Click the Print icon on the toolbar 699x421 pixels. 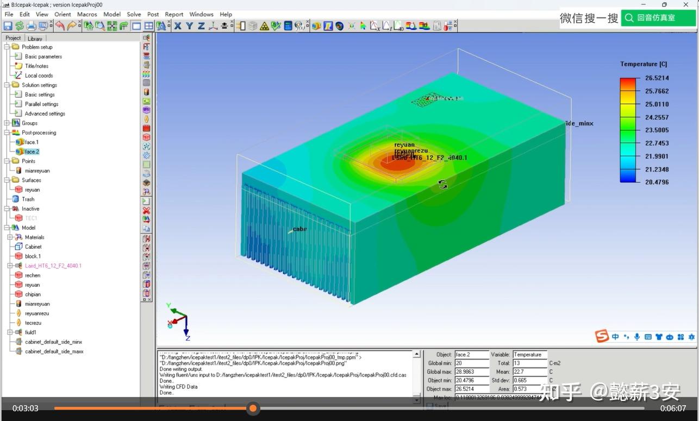(x=32, y=26)
